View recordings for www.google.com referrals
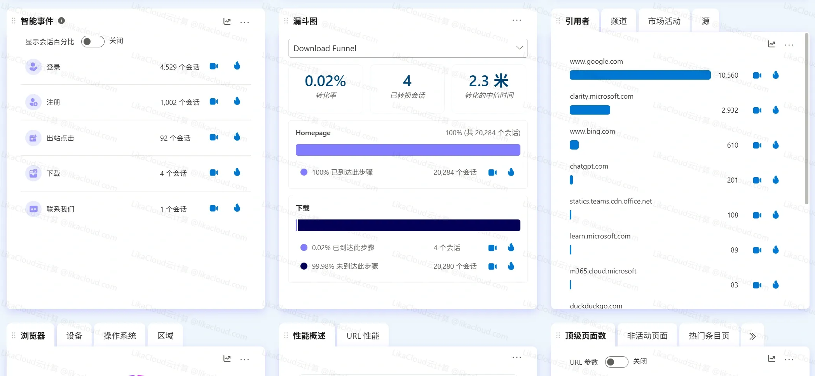Viewport: 815px width, 376px height. [x=757, y=75]
